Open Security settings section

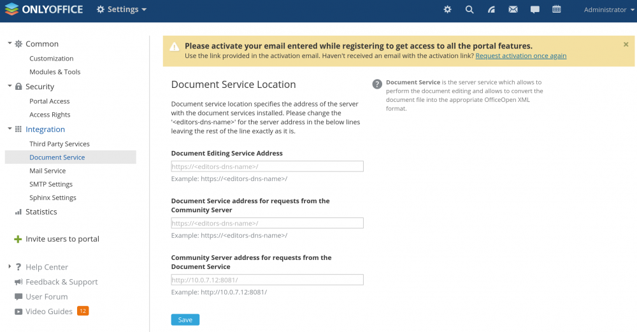pyautogui.click(x=39, y=87)
